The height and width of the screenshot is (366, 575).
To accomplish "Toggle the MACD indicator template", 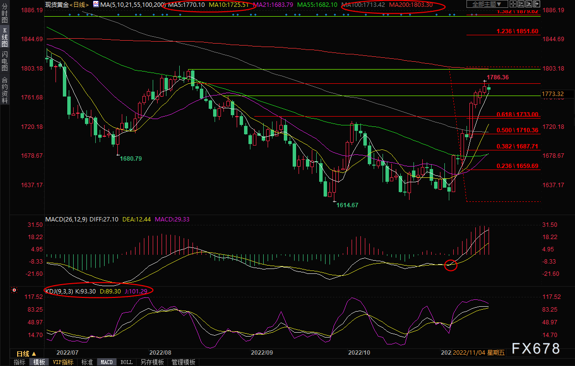I will click(x=107, y=362).
